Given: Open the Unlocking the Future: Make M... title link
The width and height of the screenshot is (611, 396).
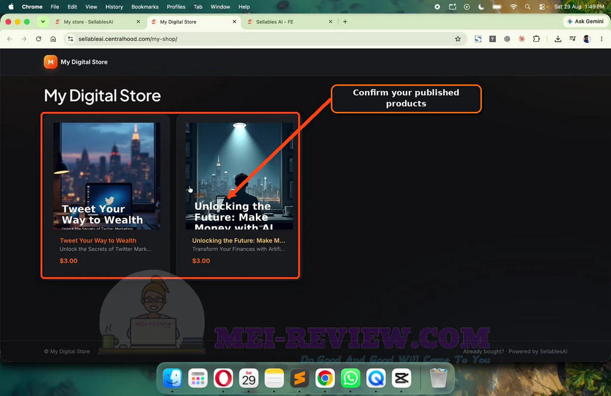Looking at the screenshot, I should pos(239,241).
